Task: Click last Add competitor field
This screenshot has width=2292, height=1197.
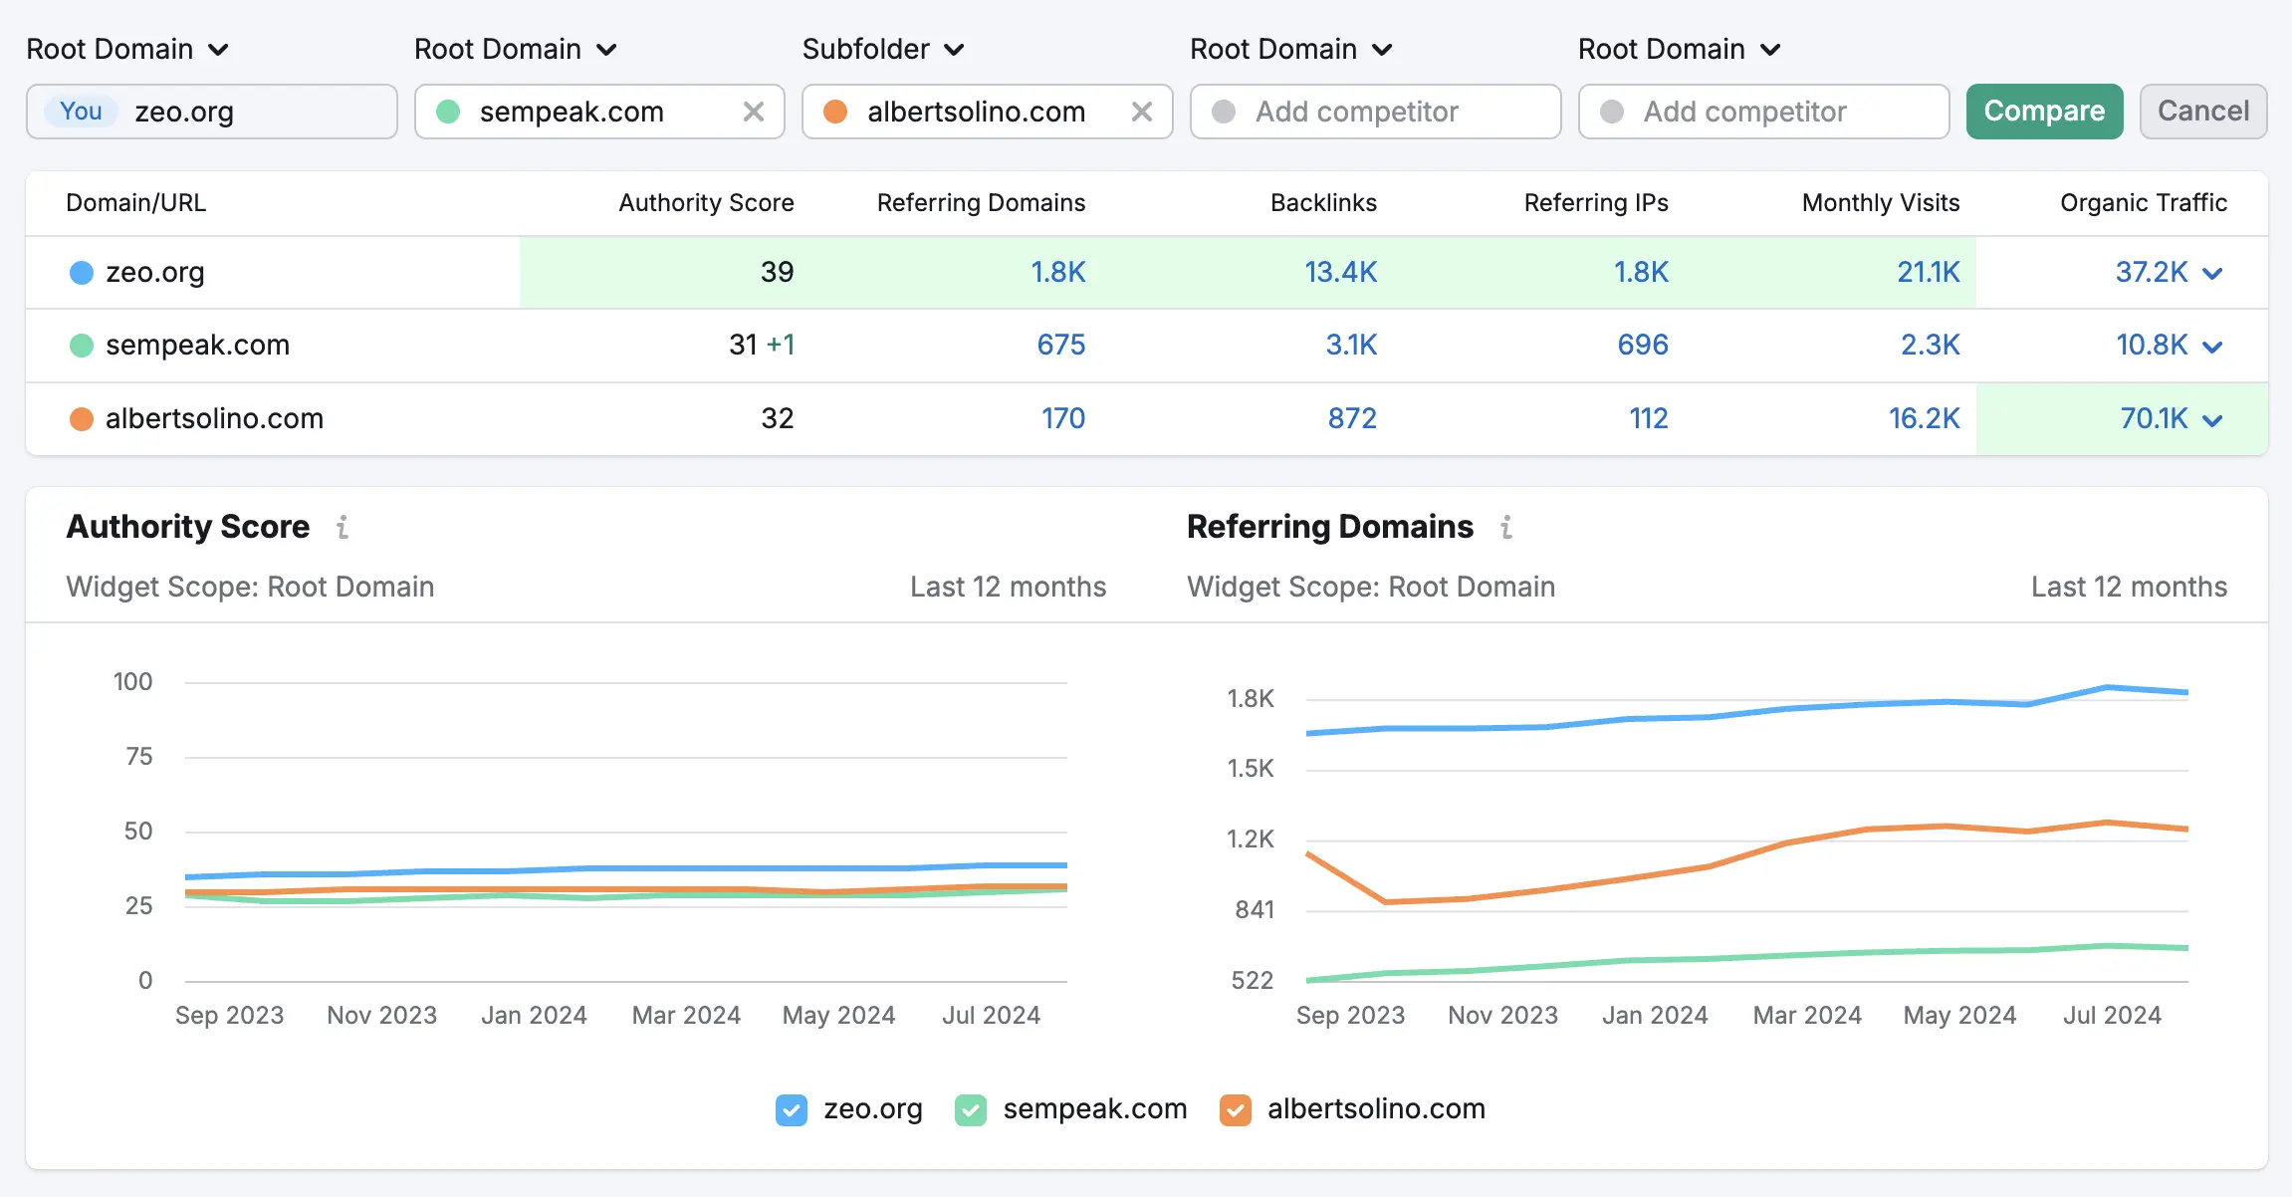Action: tap(1763, 112)
